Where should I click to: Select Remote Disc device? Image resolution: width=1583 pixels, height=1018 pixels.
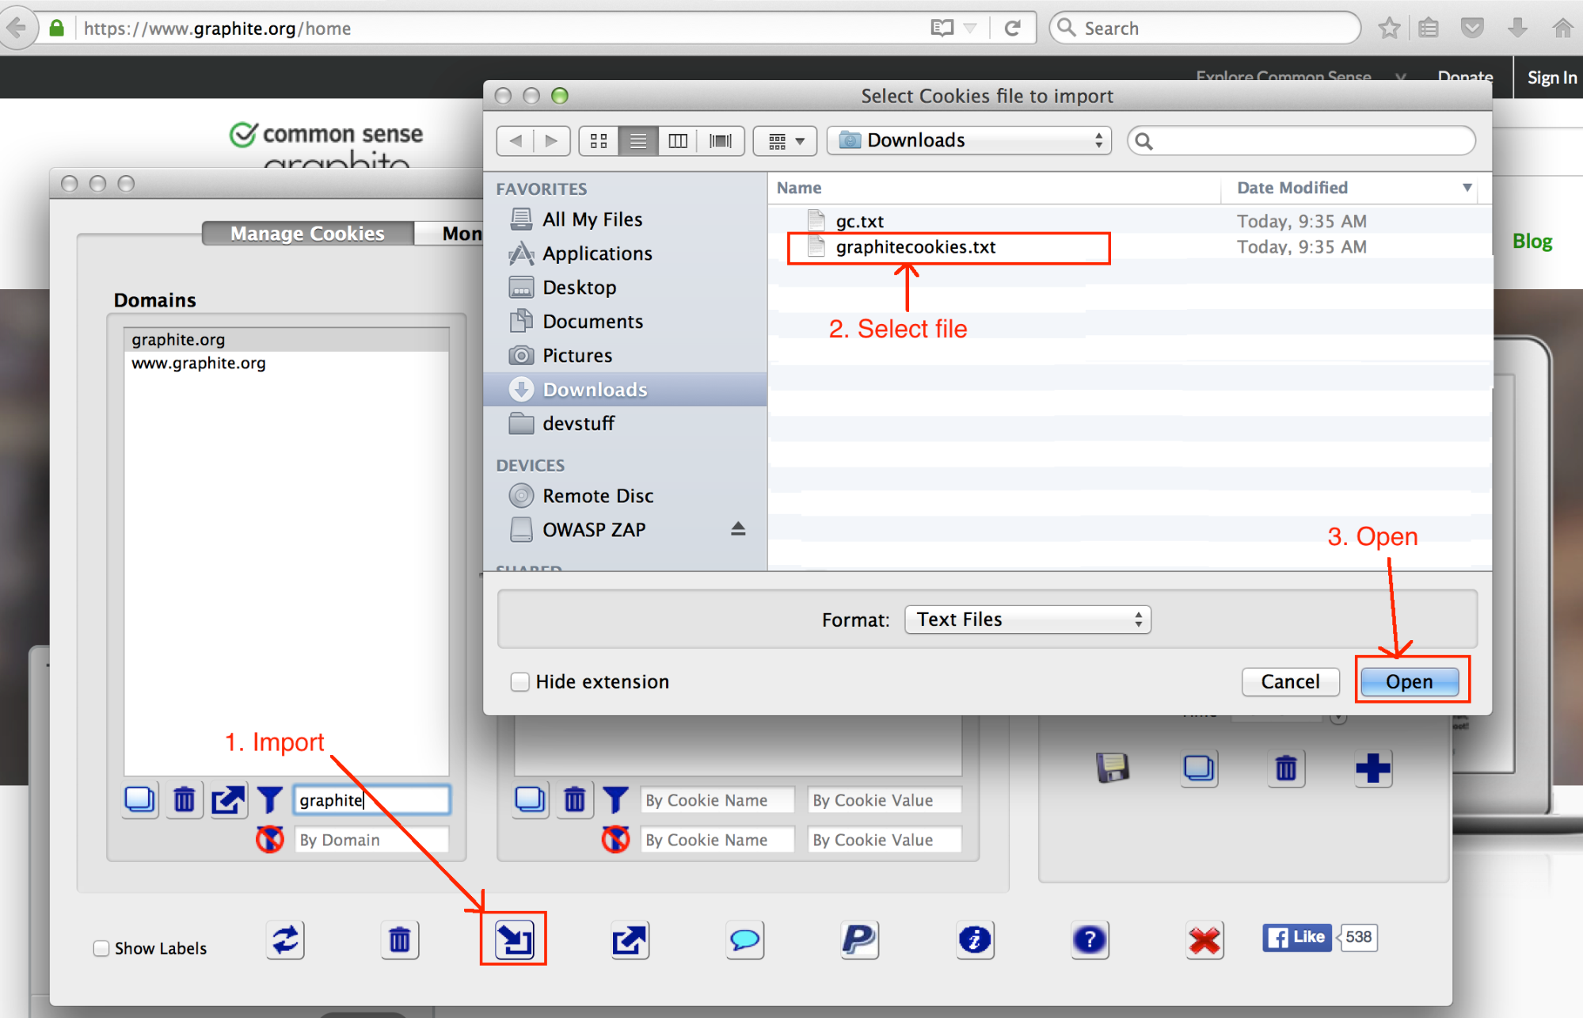pyautogui.click(x=597, y=496)
